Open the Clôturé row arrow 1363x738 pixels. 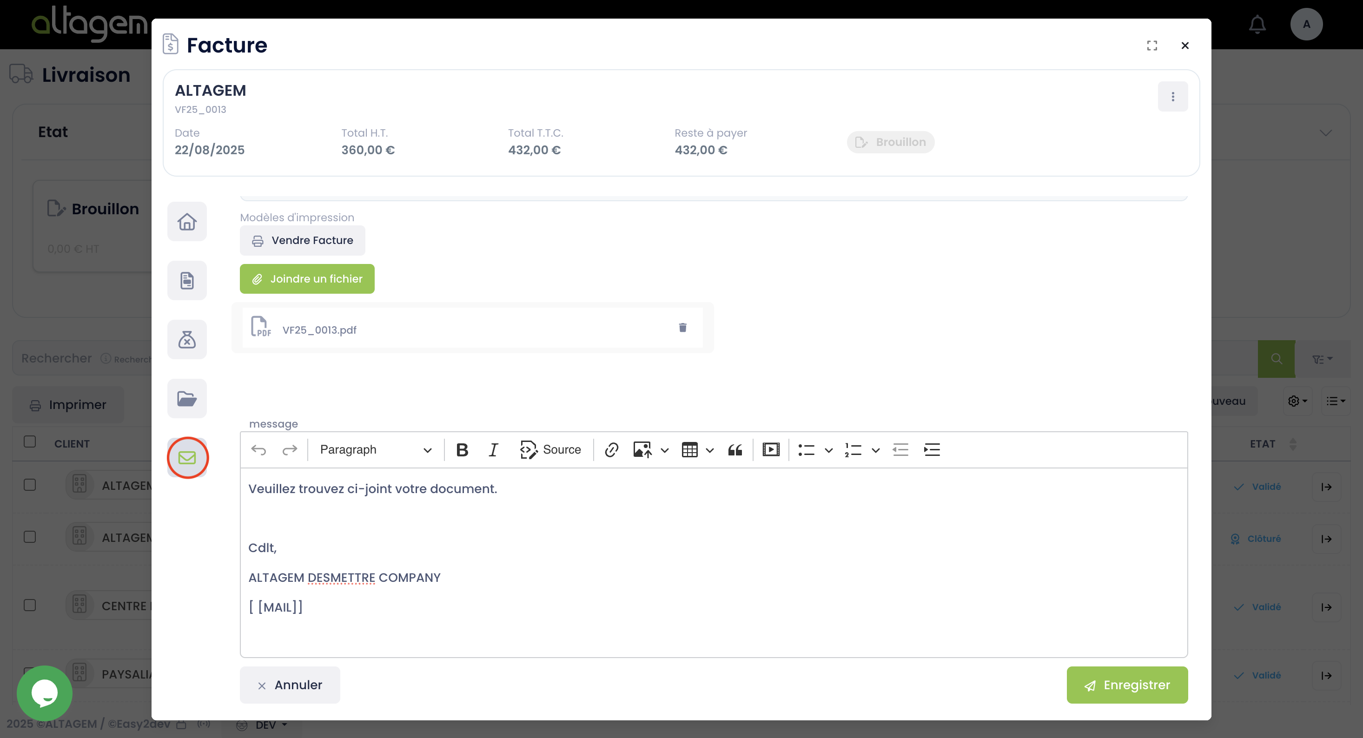[x=1326, y=539]
